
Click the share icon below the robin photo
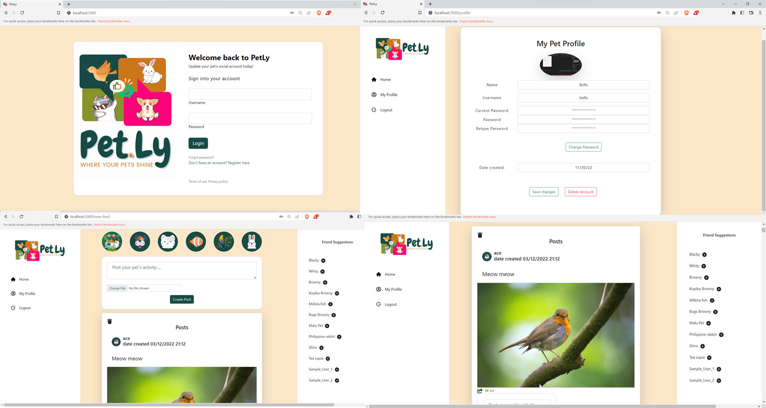click(x=480, y=390)
